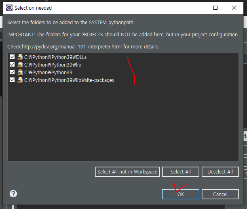The width and height of the screenshot is (247, 209).
Task: Click the library icon beside Python39\lib path
Action: click(20, 65)
